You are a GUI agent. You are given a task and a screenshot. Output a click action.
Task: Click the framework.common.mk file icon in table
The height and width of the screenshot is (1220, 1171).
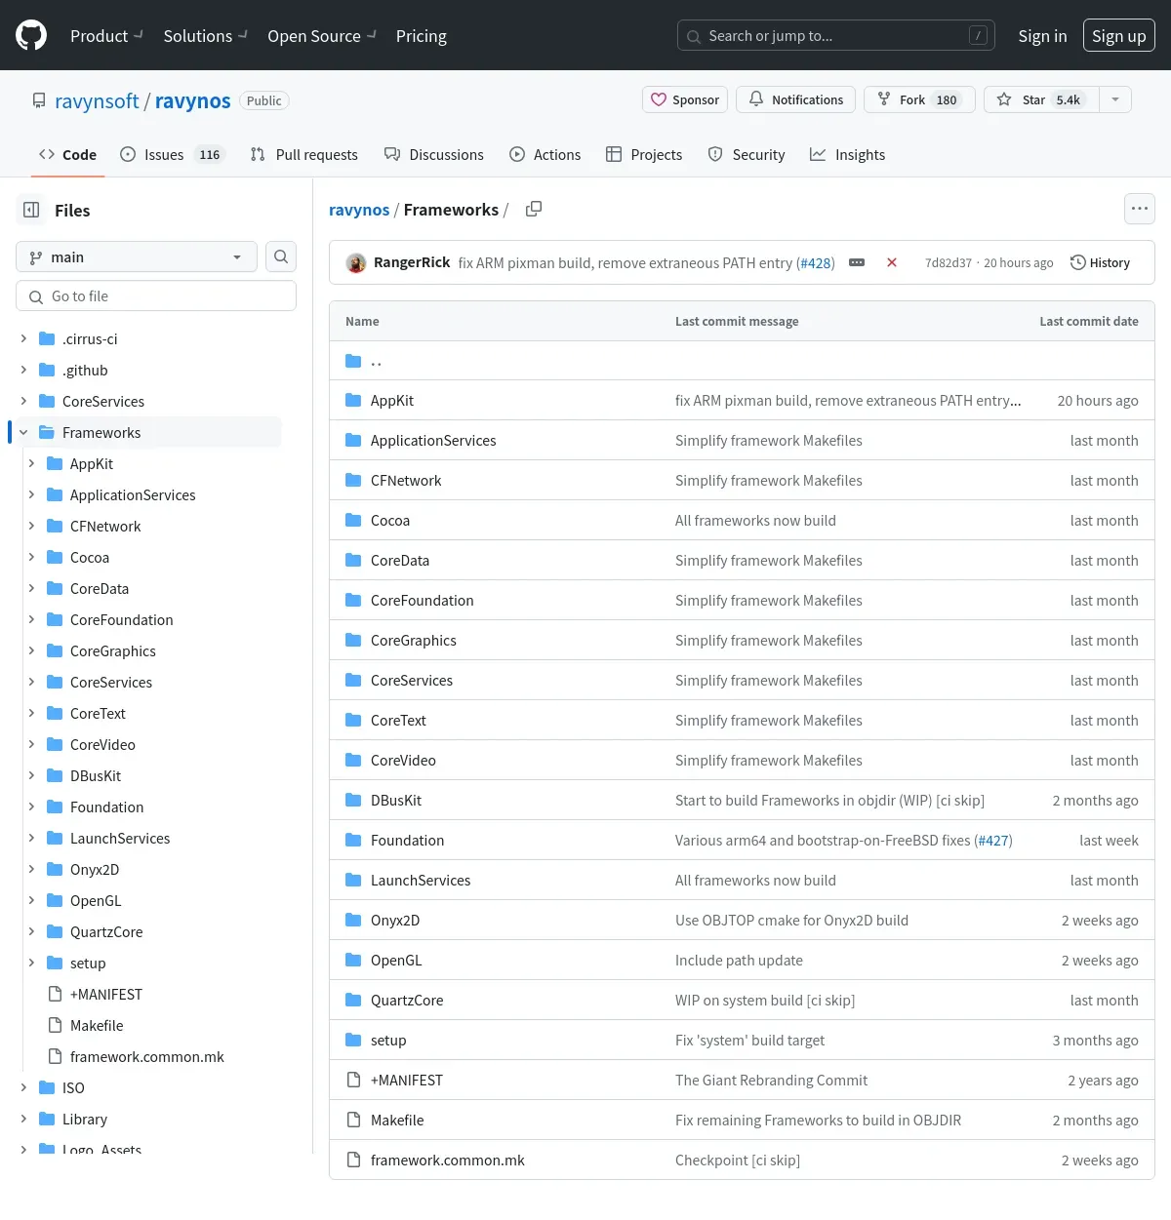pyautogui.click(x=353, y=1160)
